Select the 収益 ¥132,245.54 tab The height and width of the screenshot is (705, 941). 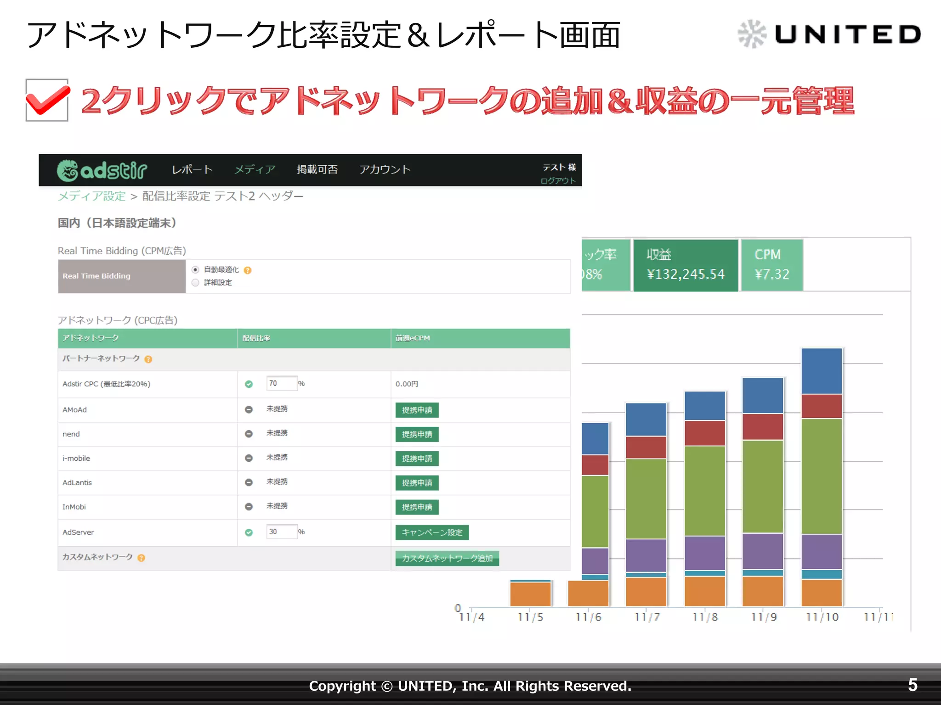click(x=686, y=265)
